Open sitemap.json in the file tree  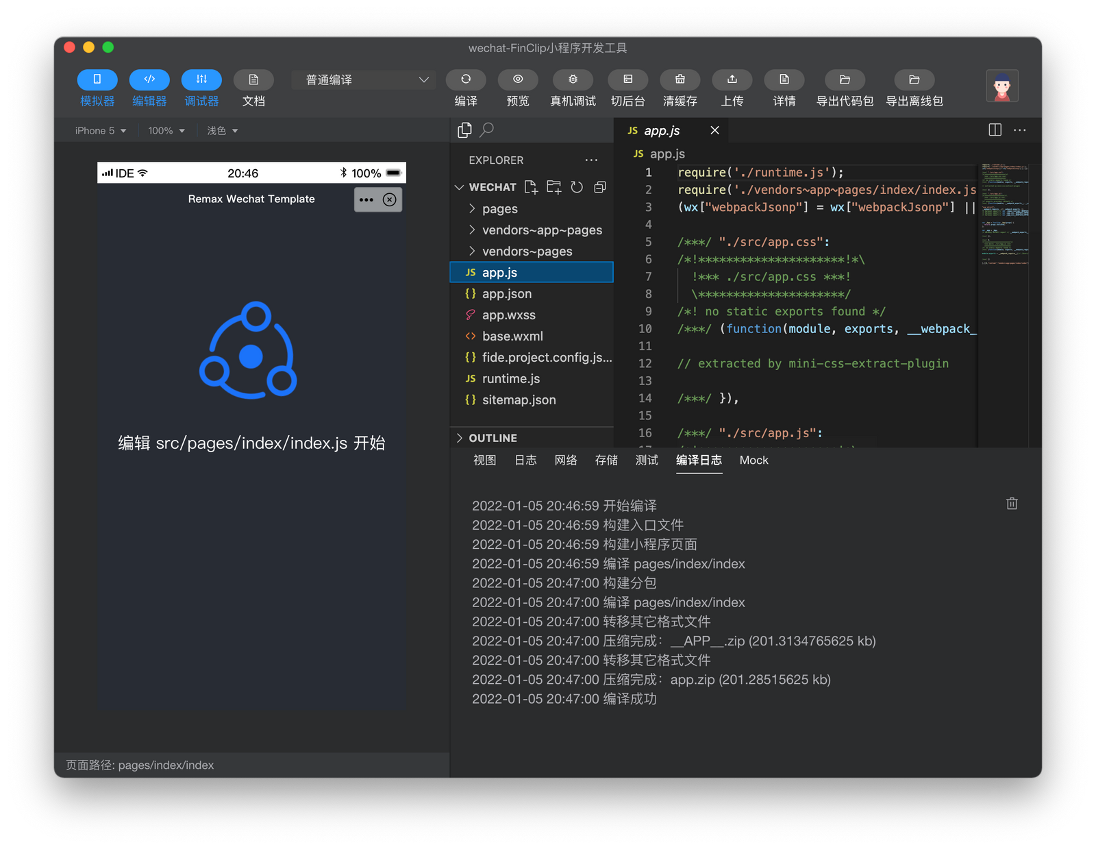pyautogui.click(x=532, y=400)
